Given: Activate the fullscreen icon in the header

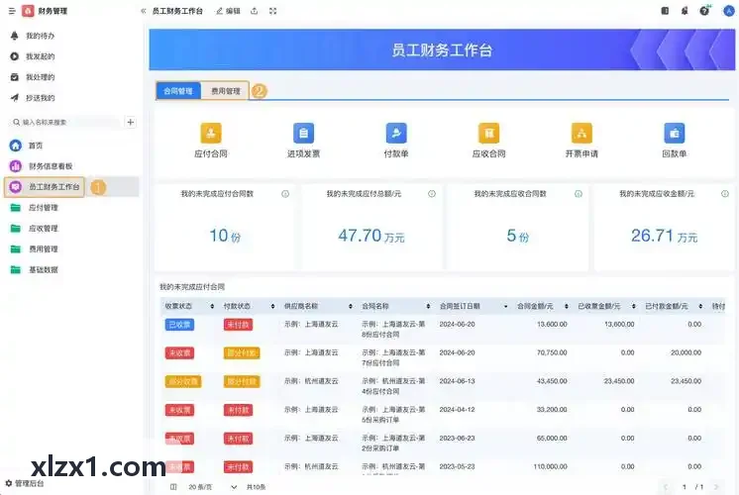Looking at the screenshot, I should point(272,11).
